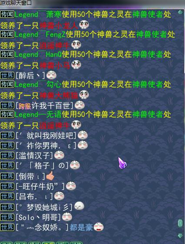
Task: Click the thumbs-up emoticon after 倒带
Action: pyautogui.click(x=50, y=176)
